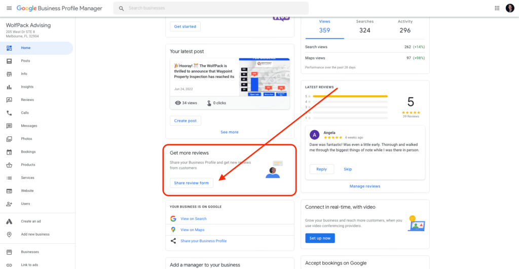The image size is (519, 269).
Task: Click the Calls phone icon
Action: (9, 113)
